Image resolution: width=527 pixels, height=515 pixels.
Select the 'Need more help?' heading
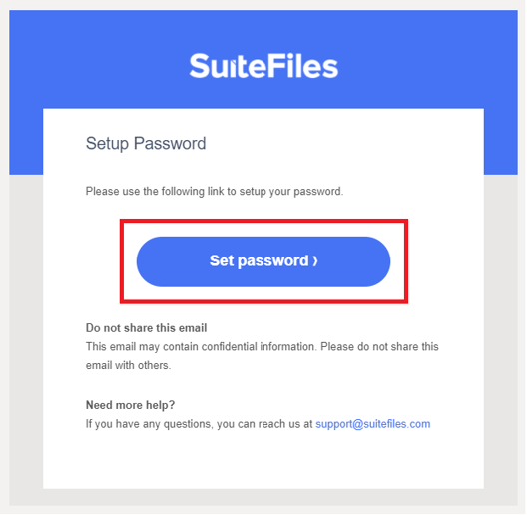130,405
